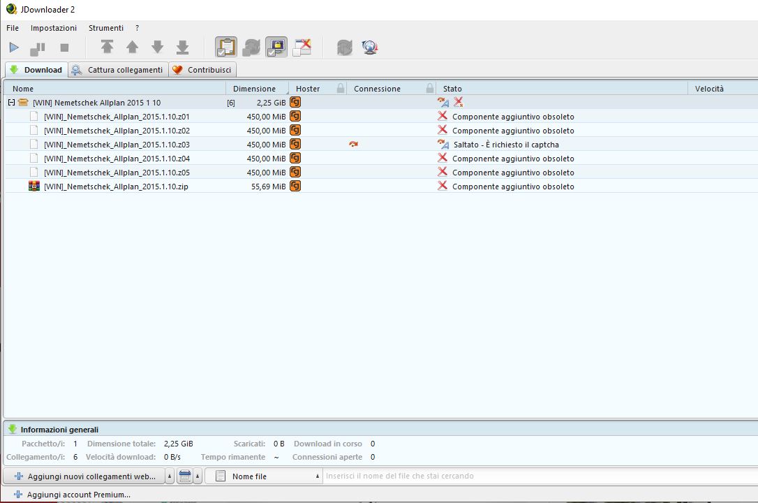Click the cleanup icon button in bottom bar
Image resolution: width=758 pixels, height=503 pixels.
click(x=185, y=476)
